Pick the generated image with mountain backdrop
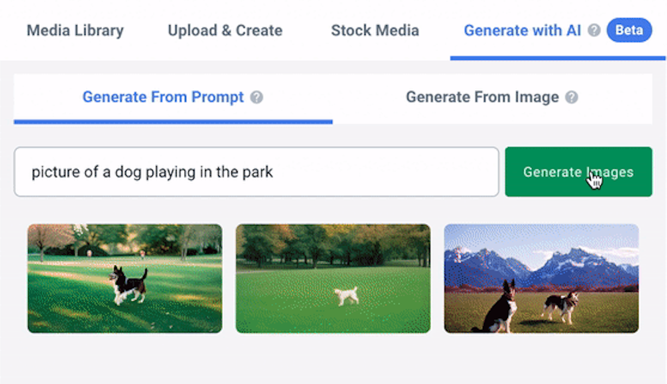The height and width of the screenshot is (384, 667). coord(541,278)
